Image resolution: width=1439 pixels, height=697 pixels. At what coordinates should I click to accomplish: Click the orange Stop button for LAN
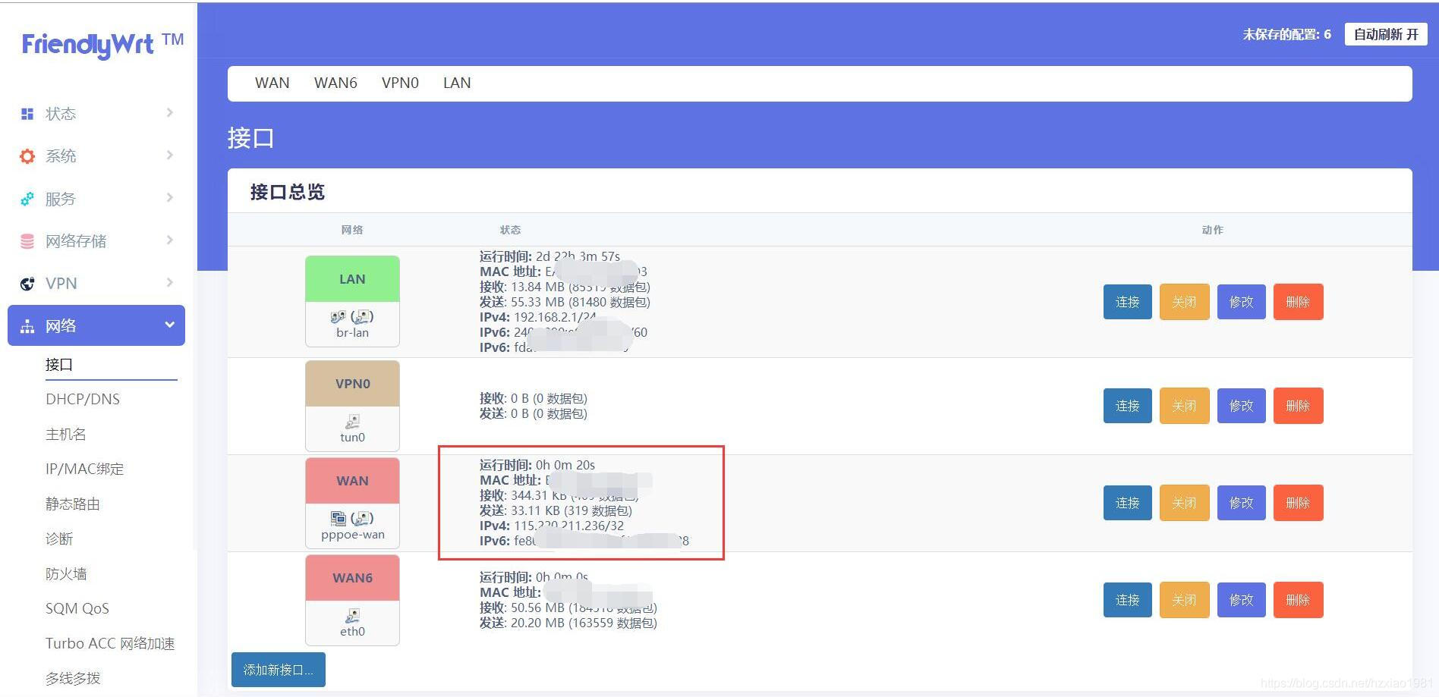coord(1184,302)
